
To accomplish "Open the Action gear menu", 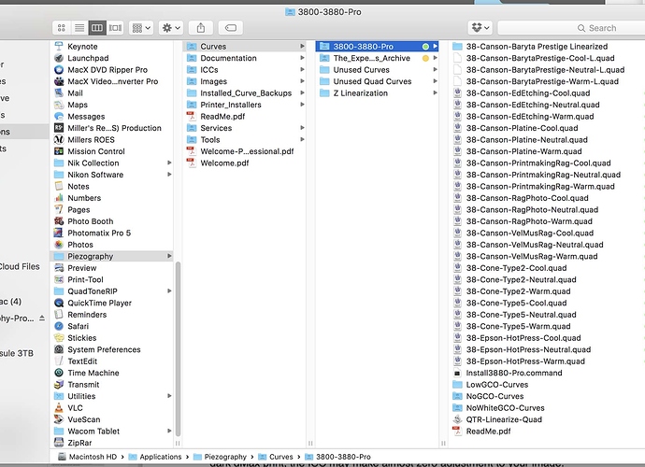I will pos(171,28).
